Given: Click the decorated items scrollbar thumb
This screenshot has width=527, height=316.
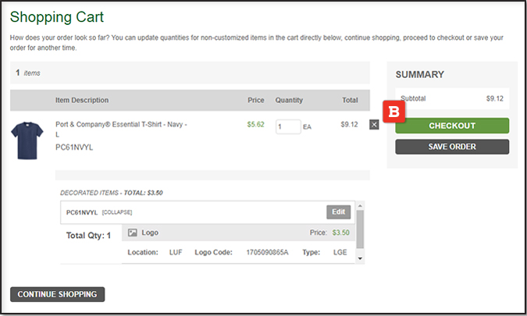Looking at the screenshot, I should (360, 230).
